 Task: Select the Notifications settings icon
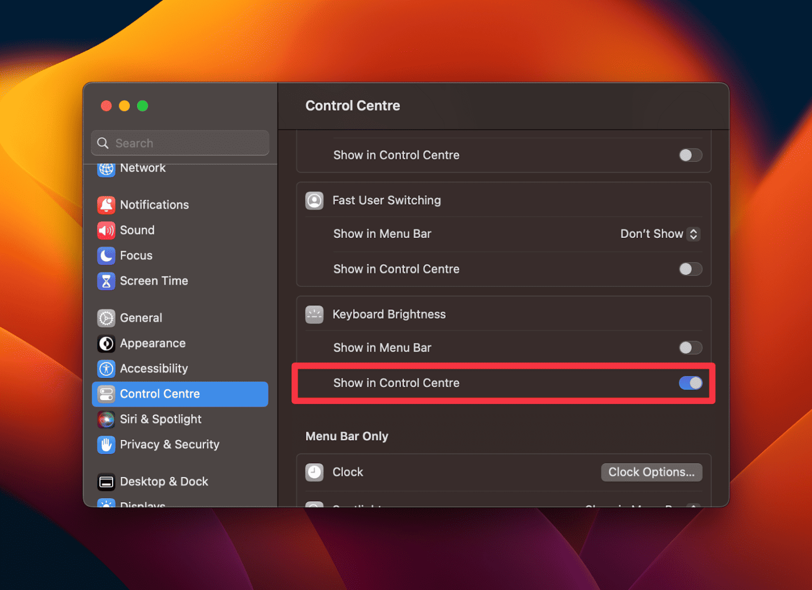click(106, 205)
